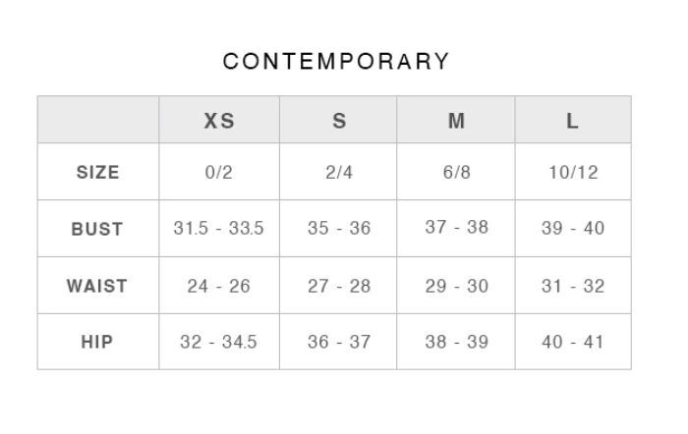
Task: Click the 2/4 size cell
Action: tap(339, 172)
